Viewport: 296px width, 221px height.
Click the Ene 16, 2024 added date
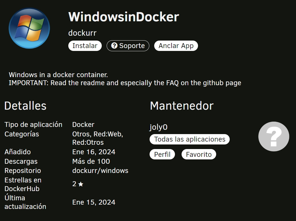(94, 152)
